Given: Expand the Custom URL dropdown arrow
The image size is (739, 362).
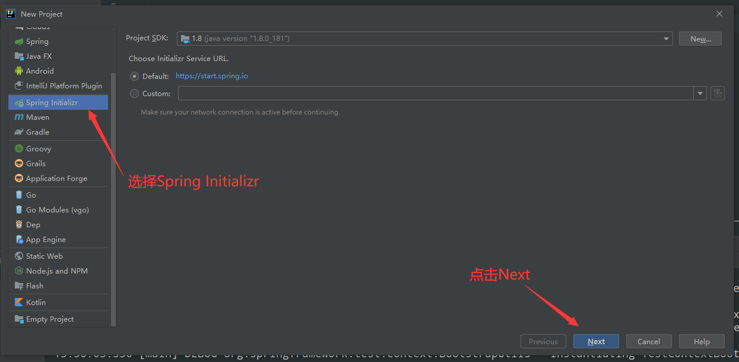Looking at the screenshot, I should pos(700,93).
